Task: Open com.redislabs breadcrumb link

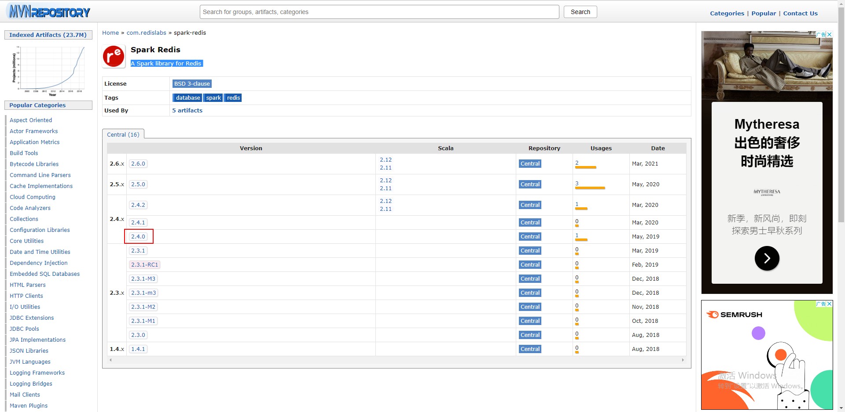Action: tap(147, 33)
